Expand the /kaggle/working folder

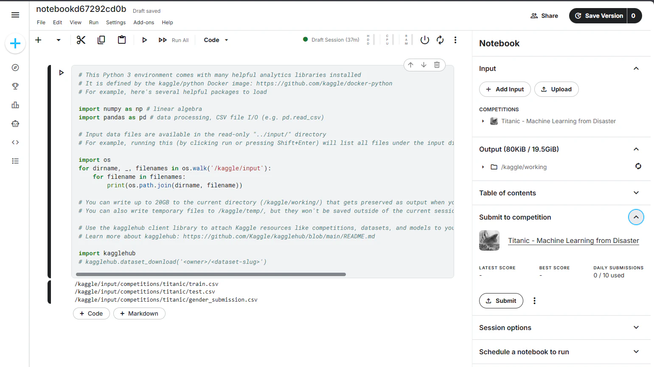pyautogui.click(x=483, y=167)
